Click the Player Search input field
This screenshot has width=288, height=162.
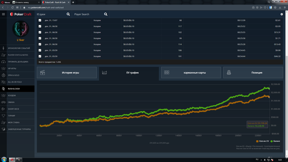(88, 14)
